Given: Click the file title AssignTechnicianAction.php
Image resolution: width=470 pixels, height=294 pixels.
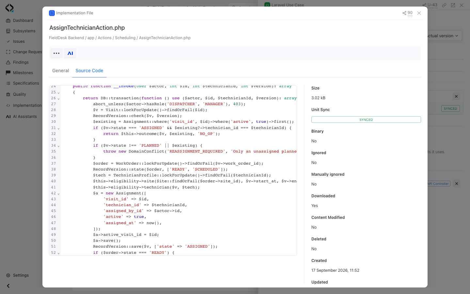Looking at the screenshot, I should click(87, 28).
